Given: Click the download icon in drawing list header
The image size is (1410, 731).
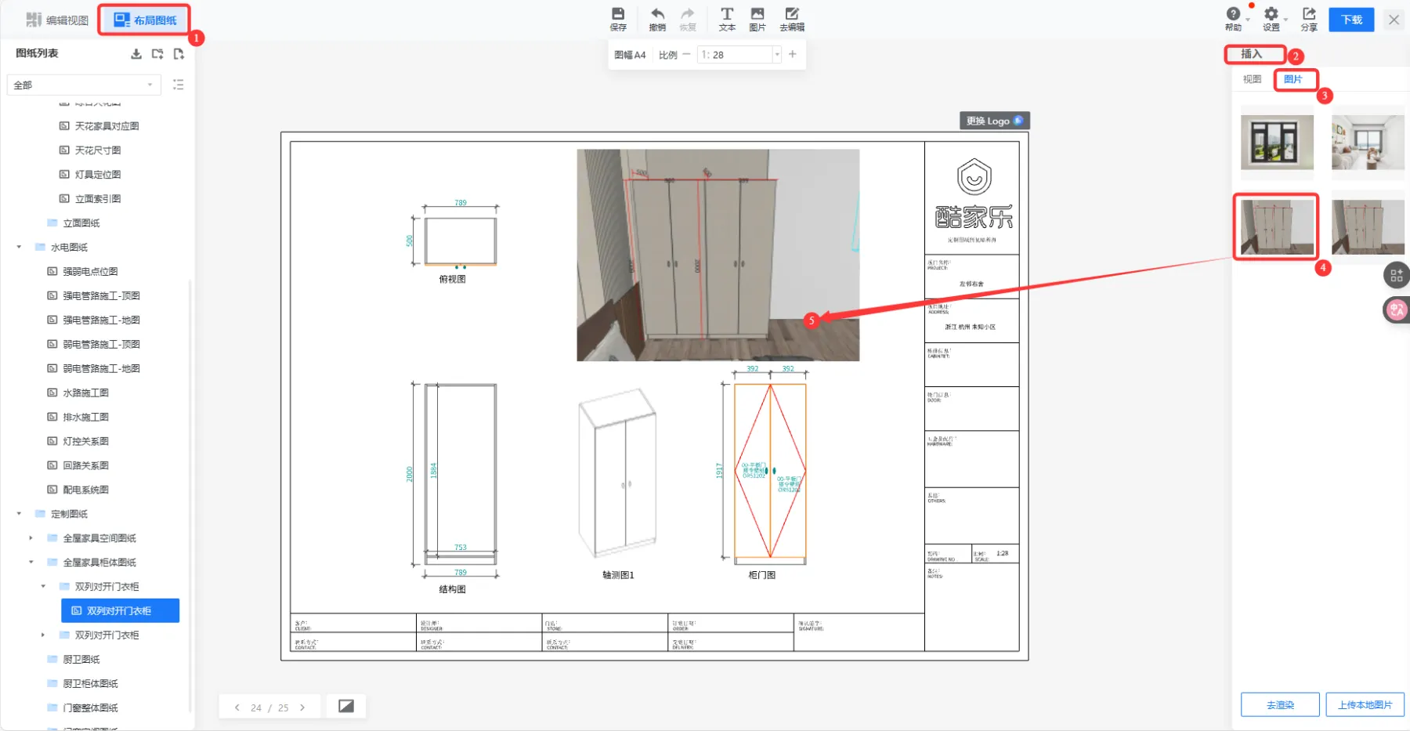Looking at the screenshot, I should [136, 54].
